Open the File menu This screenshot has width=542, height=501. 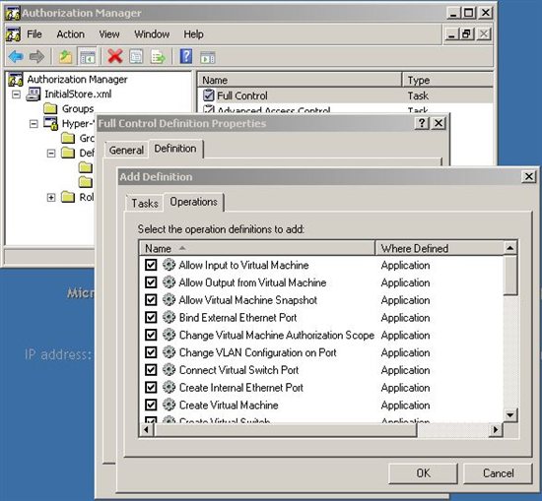click(x=34, y=34)
